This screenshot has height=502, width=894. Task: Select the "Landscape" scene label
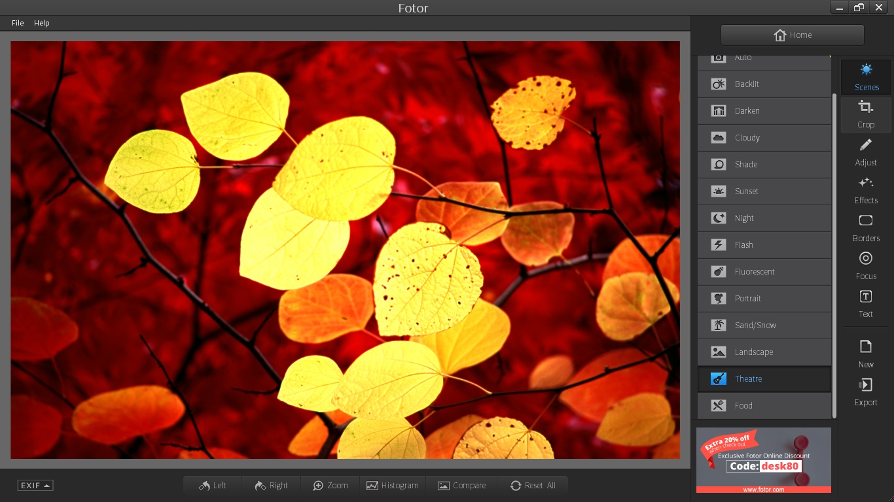coord(754,352)
